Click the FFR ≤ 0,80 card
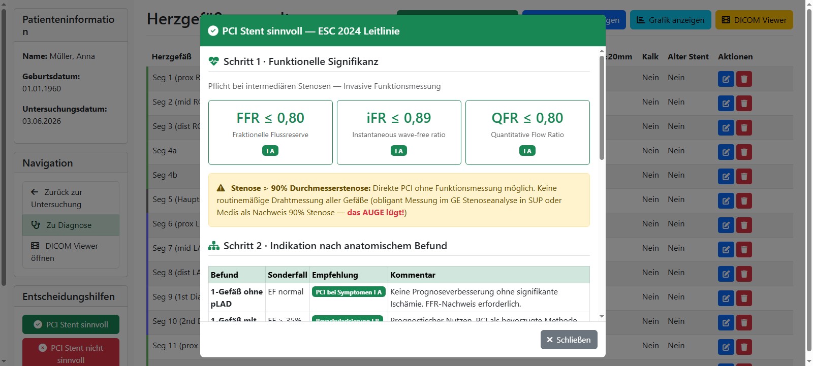Image resolution: width=813 pixels, height=366 pixels. pos(270,132)
